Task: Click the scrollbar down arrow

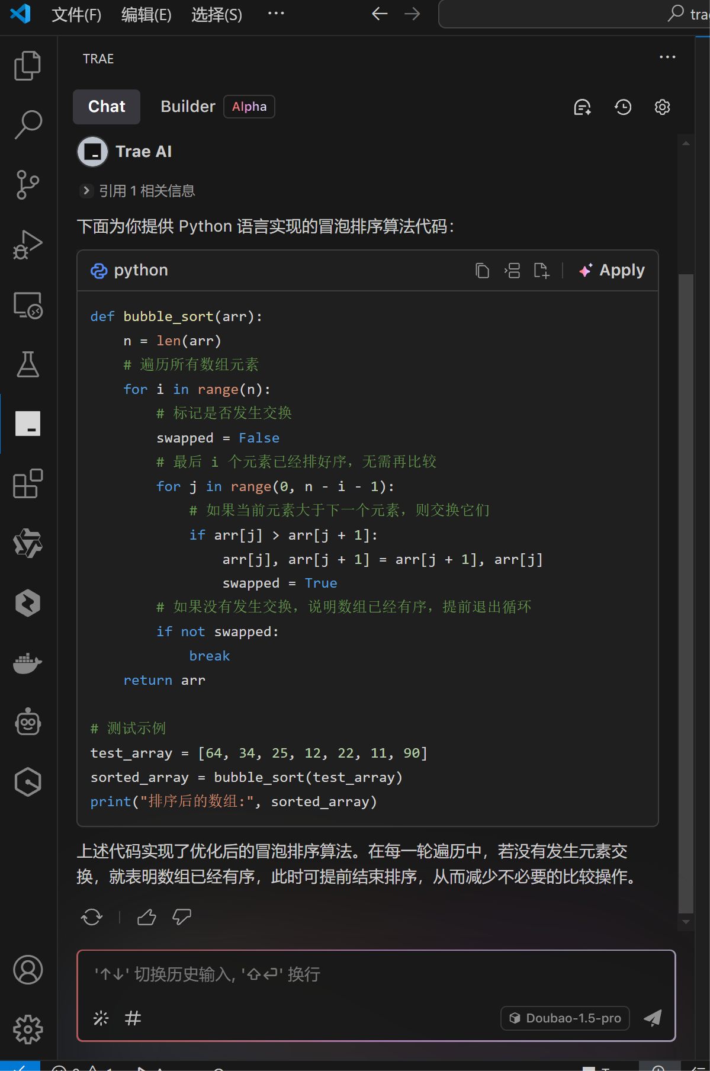Action: pyautogui.click(x=686, y=922)
